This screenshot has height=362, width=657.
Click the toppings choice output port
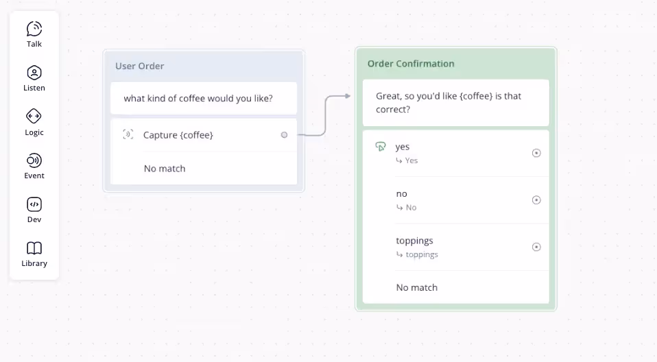(x=536, y=247)
